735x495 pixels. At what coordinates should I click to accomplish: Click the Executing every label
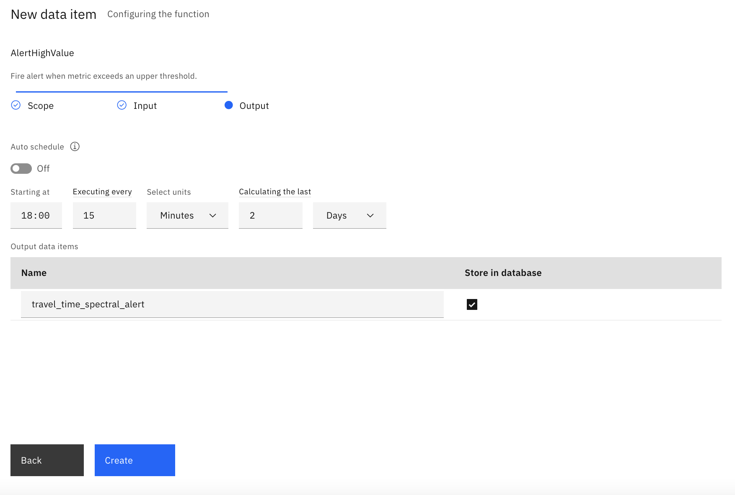[x=102, y=192]
